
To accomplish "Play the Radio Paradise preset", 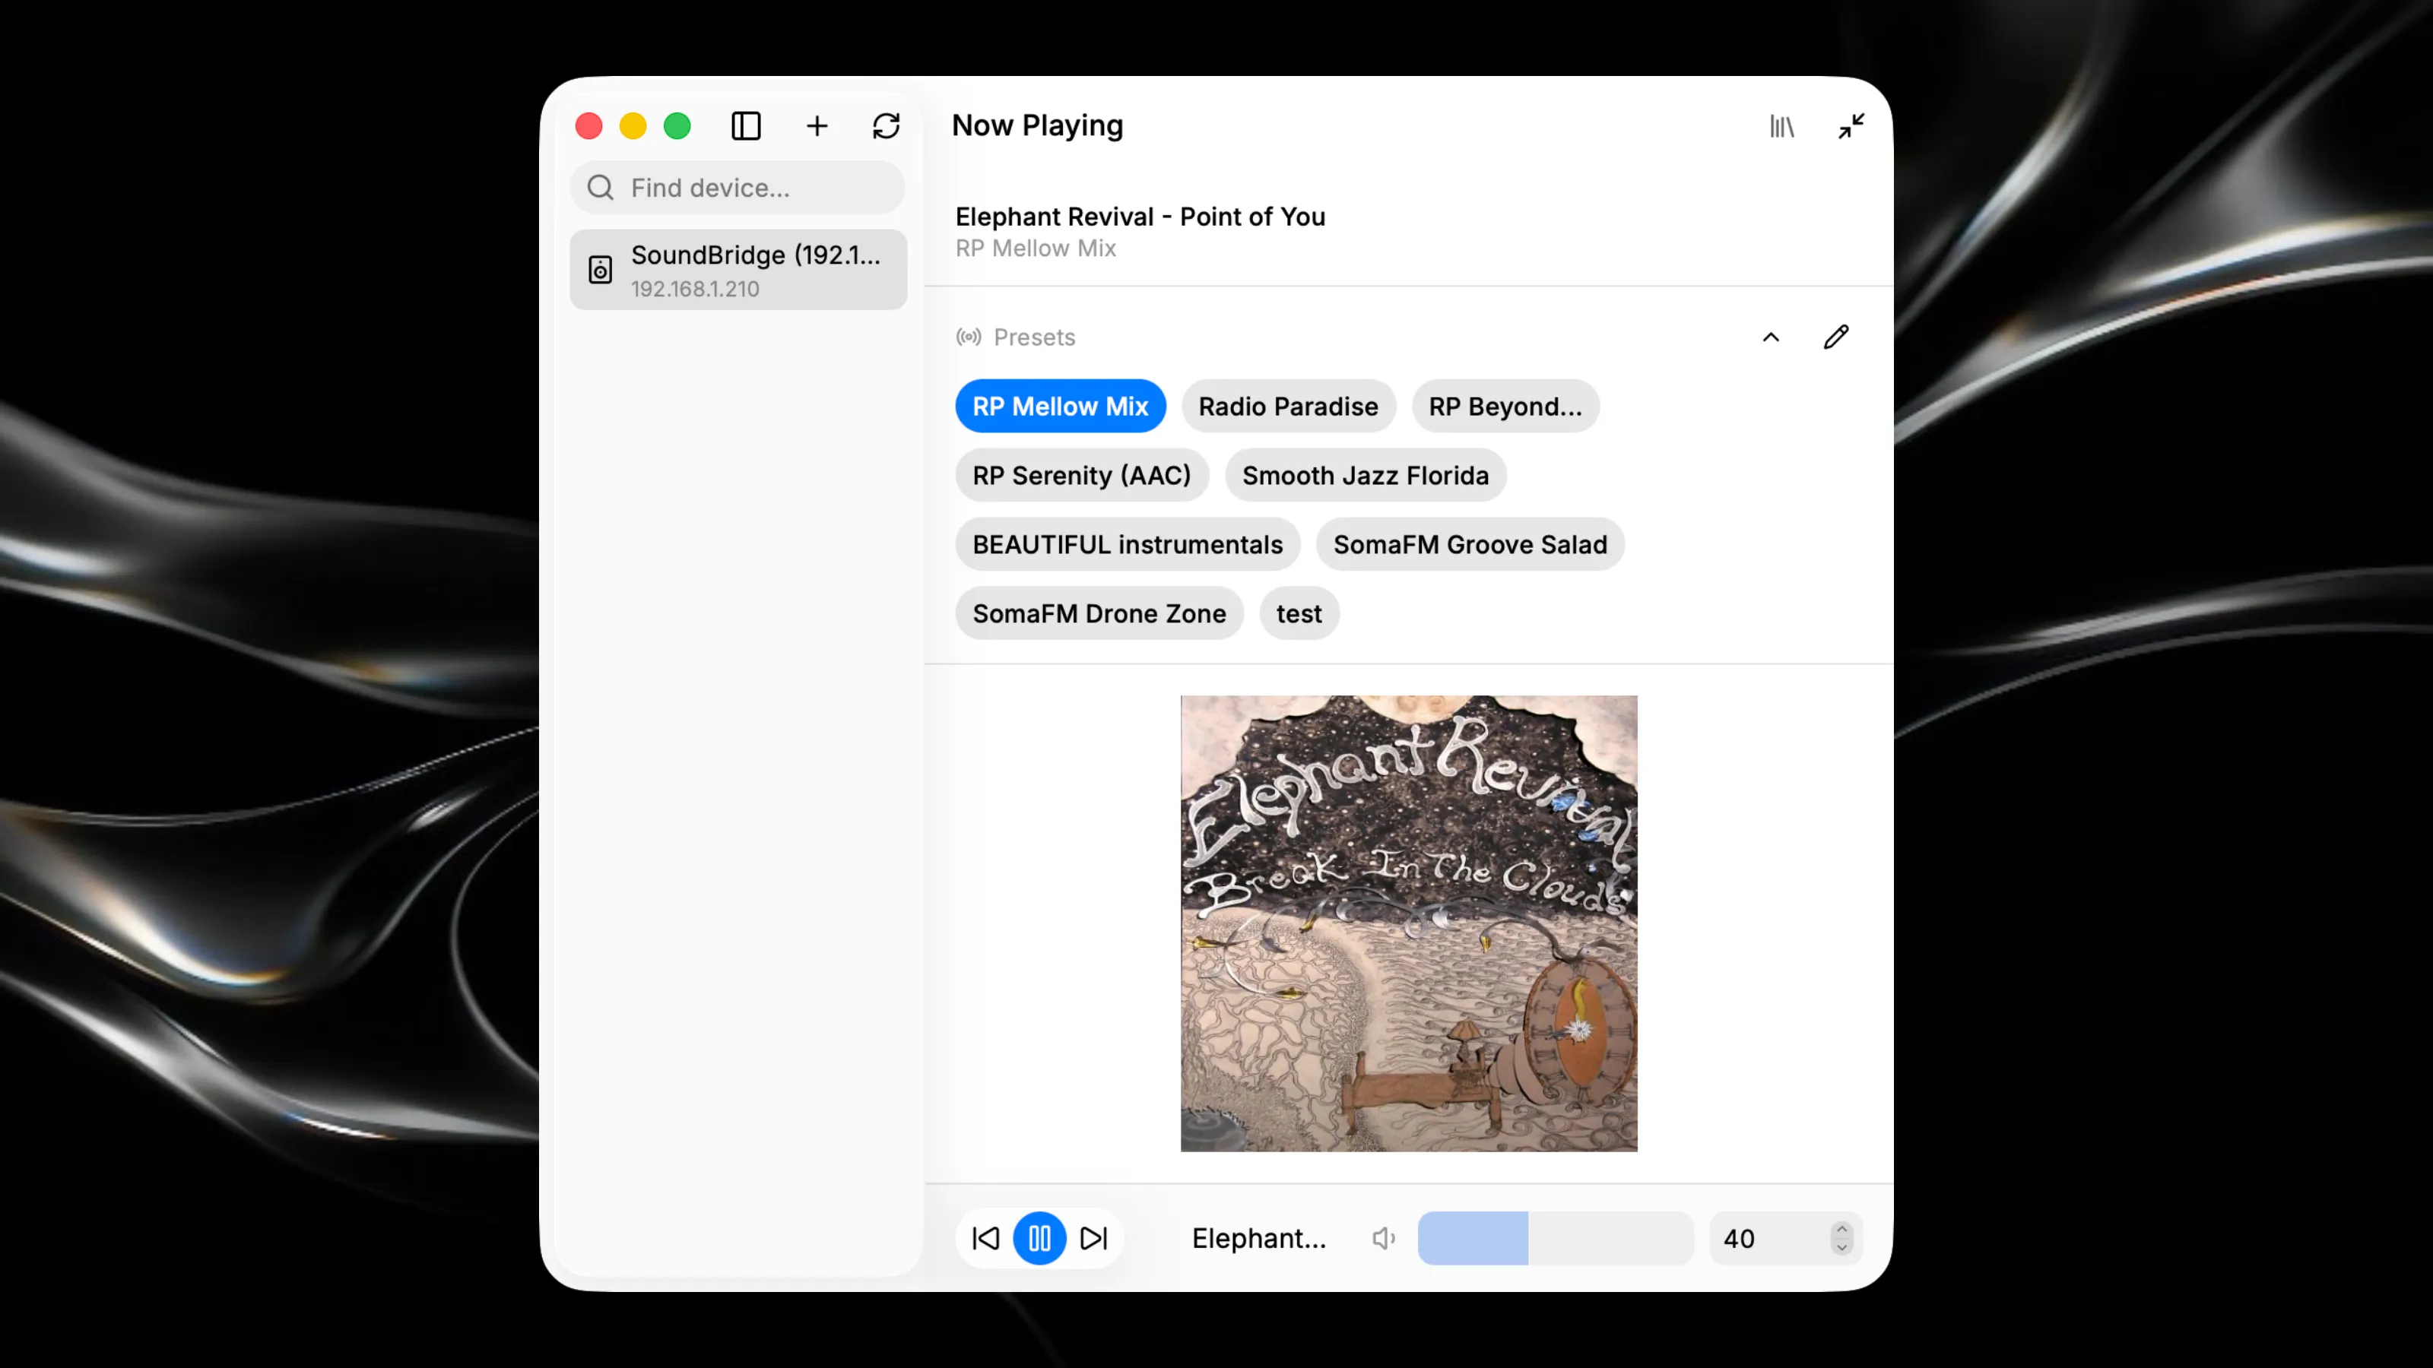I will click(x=1288, y=406).
